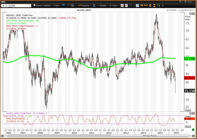Click the blue undo arrow icon

point(63,5)
